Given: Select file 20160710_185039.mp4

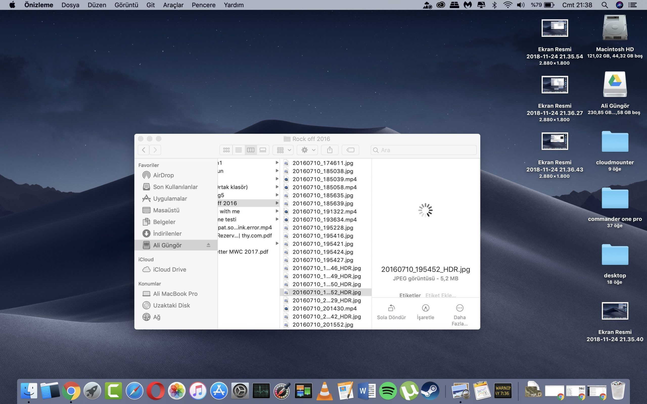Looking at the screenshot, I should [x=324, y=179].
